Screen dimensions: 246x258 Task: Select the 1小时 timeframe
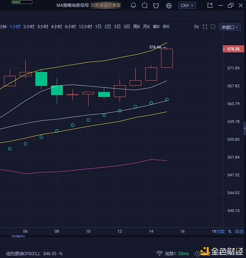point(15,27)
